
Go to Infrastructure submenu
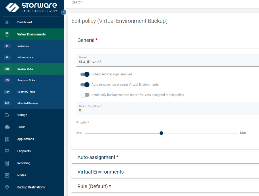click(25, 57)
